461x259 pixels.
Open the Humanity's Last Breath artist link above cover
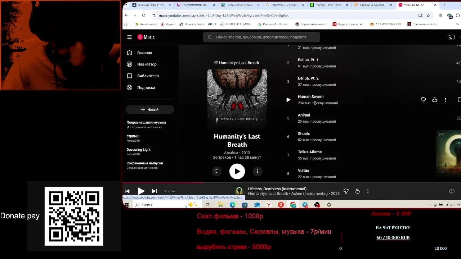pyautogui.click(x=237, y=63)
